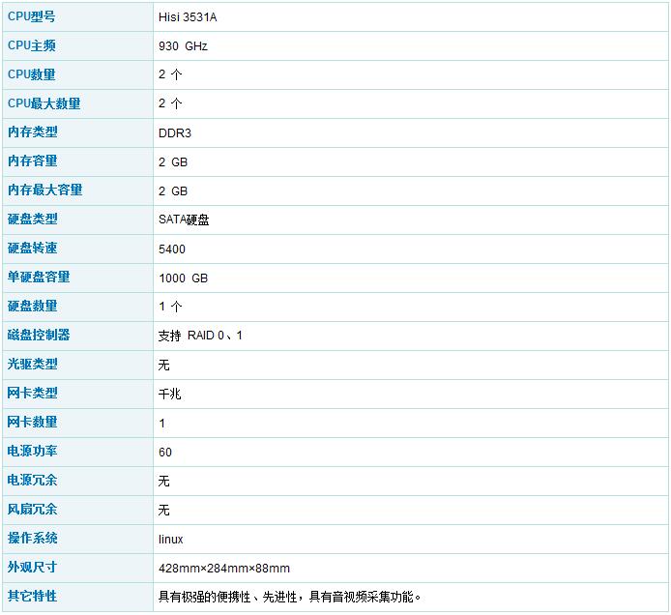The height and width of the screenshot is (615, 671).
Task: Select the 电源功率 label
Action: click(x=33, y=452)
